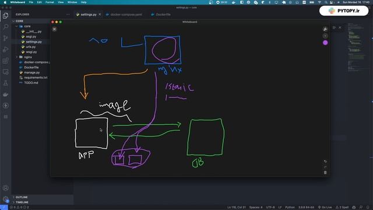Viewport: 373px width, 210px height.
Task: Switch to settings.py tab
Action: 88,15
